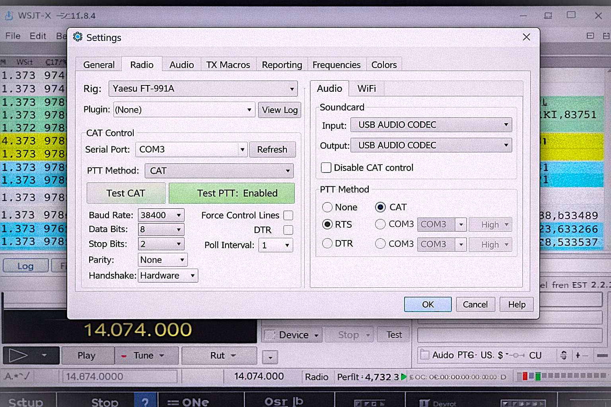Switch to the Frequencies settings tab
Image resolution: width=611 pixels, height=407 pixels.
336,65
